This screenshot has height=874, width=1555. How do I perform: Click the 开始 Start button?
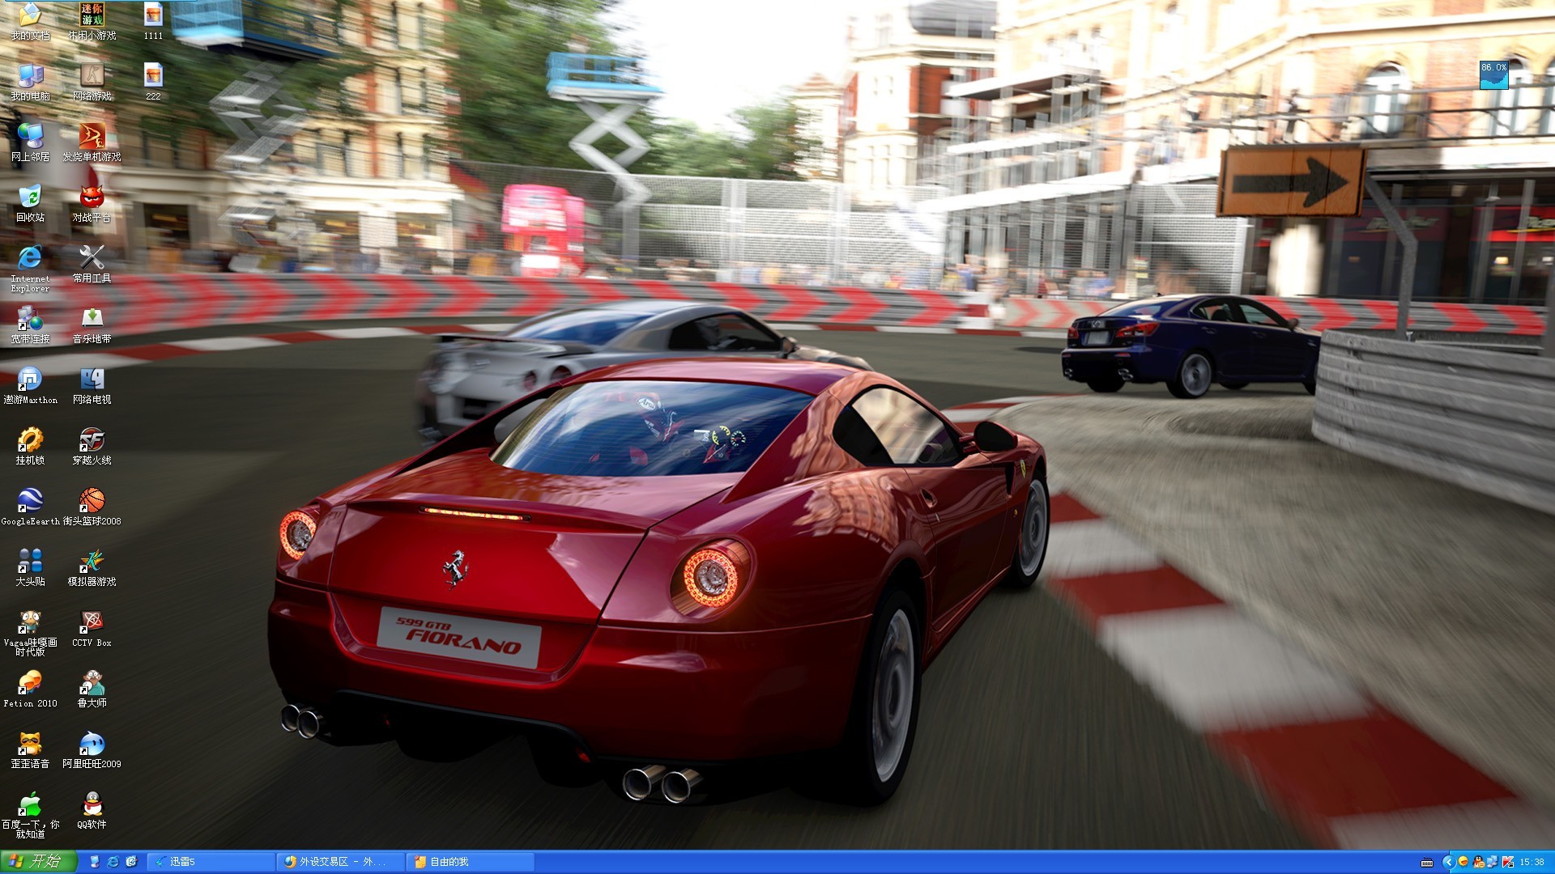click(x=37, y=862)
